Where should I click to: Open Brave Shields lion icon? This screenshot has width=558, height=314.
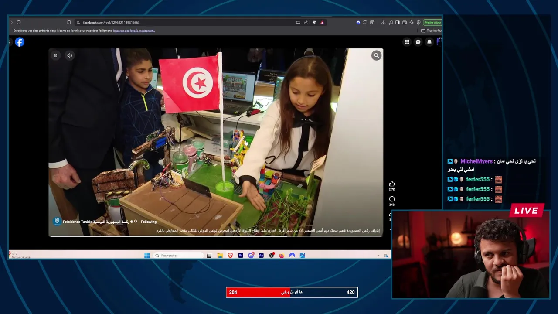[314, 23]
